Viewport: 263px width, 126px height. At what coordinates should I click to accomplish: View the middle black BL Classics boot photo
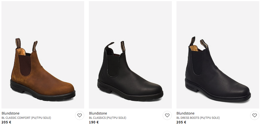pos(130,55)
